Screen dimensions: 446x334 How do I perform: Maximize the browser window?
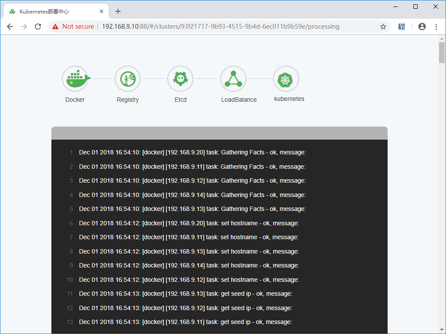point(415,7)
